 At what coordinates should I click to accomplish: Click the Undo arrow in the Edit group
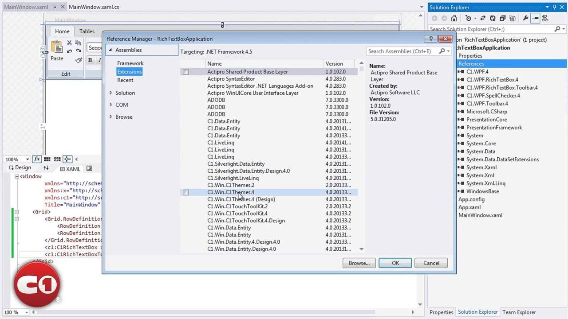click(69, 51)
